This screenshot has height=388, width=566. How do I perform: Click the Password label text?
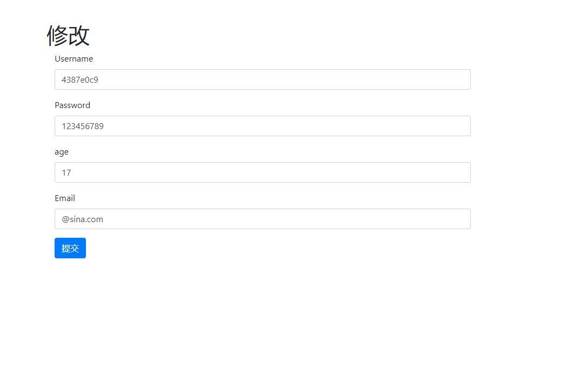(72, 105)
